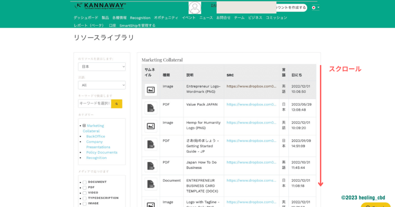Click the Value Pack JAPAN PDF icon

click(151, 108)
